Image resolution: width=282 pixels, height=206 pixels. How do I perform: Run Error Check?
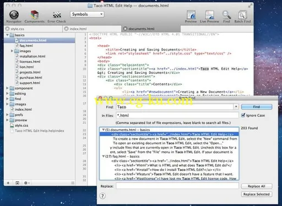[x=57, y=17]
